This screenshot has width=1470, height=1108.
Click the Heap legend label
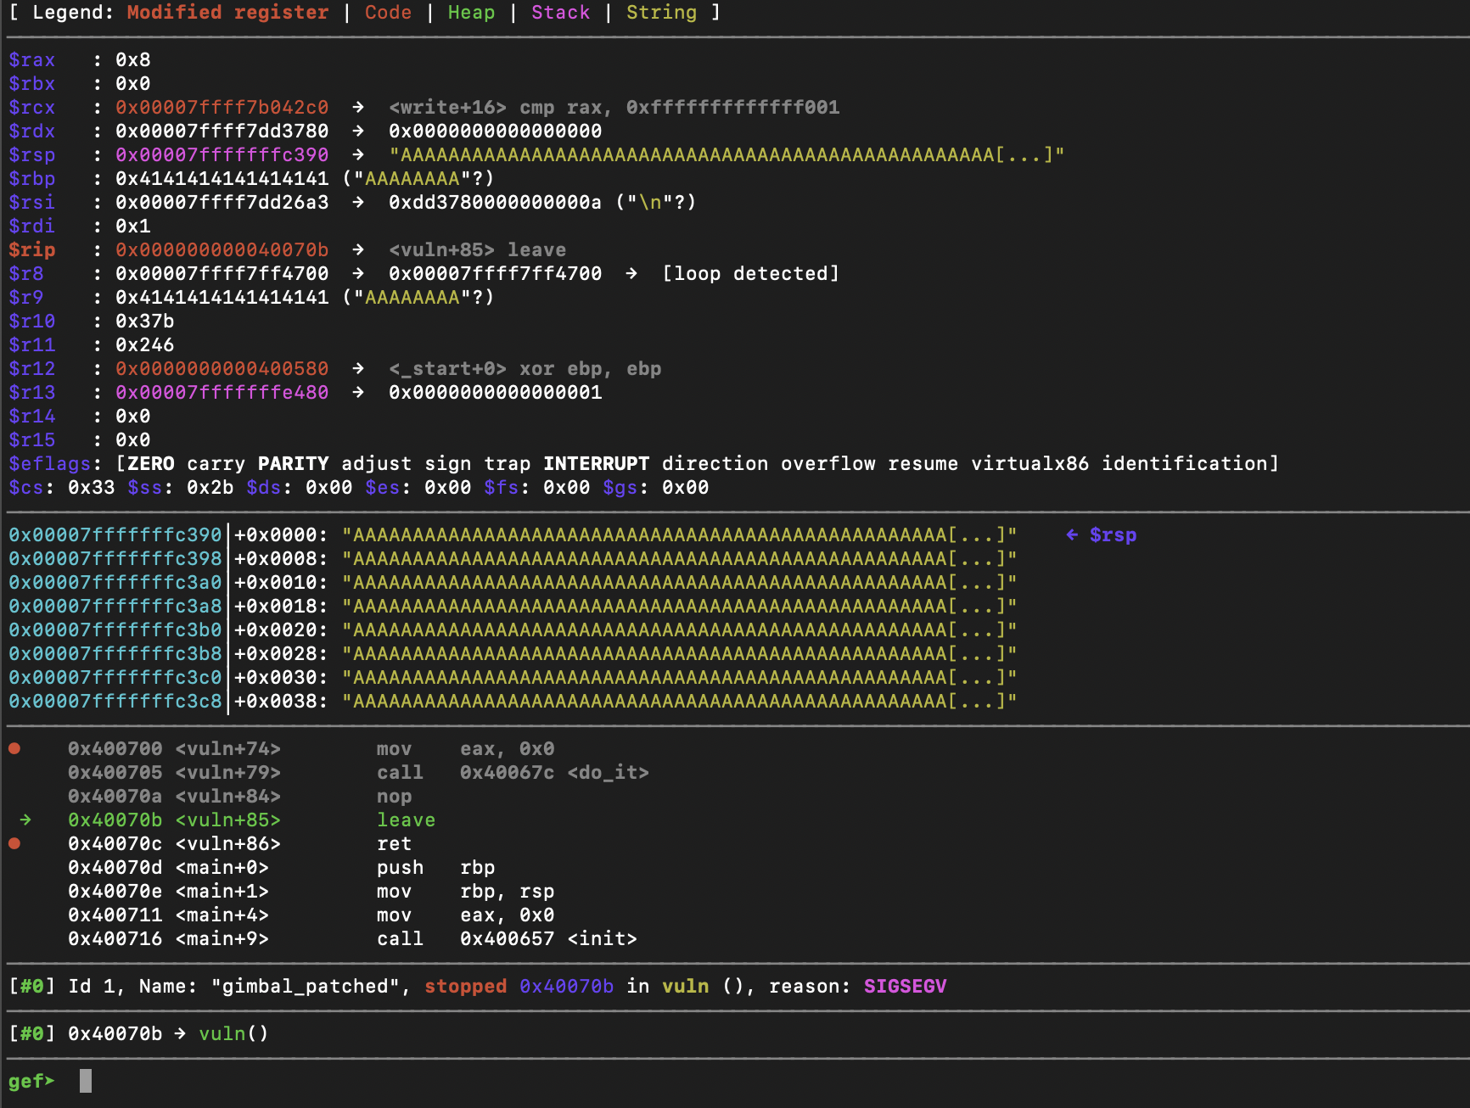click(472, 13)
